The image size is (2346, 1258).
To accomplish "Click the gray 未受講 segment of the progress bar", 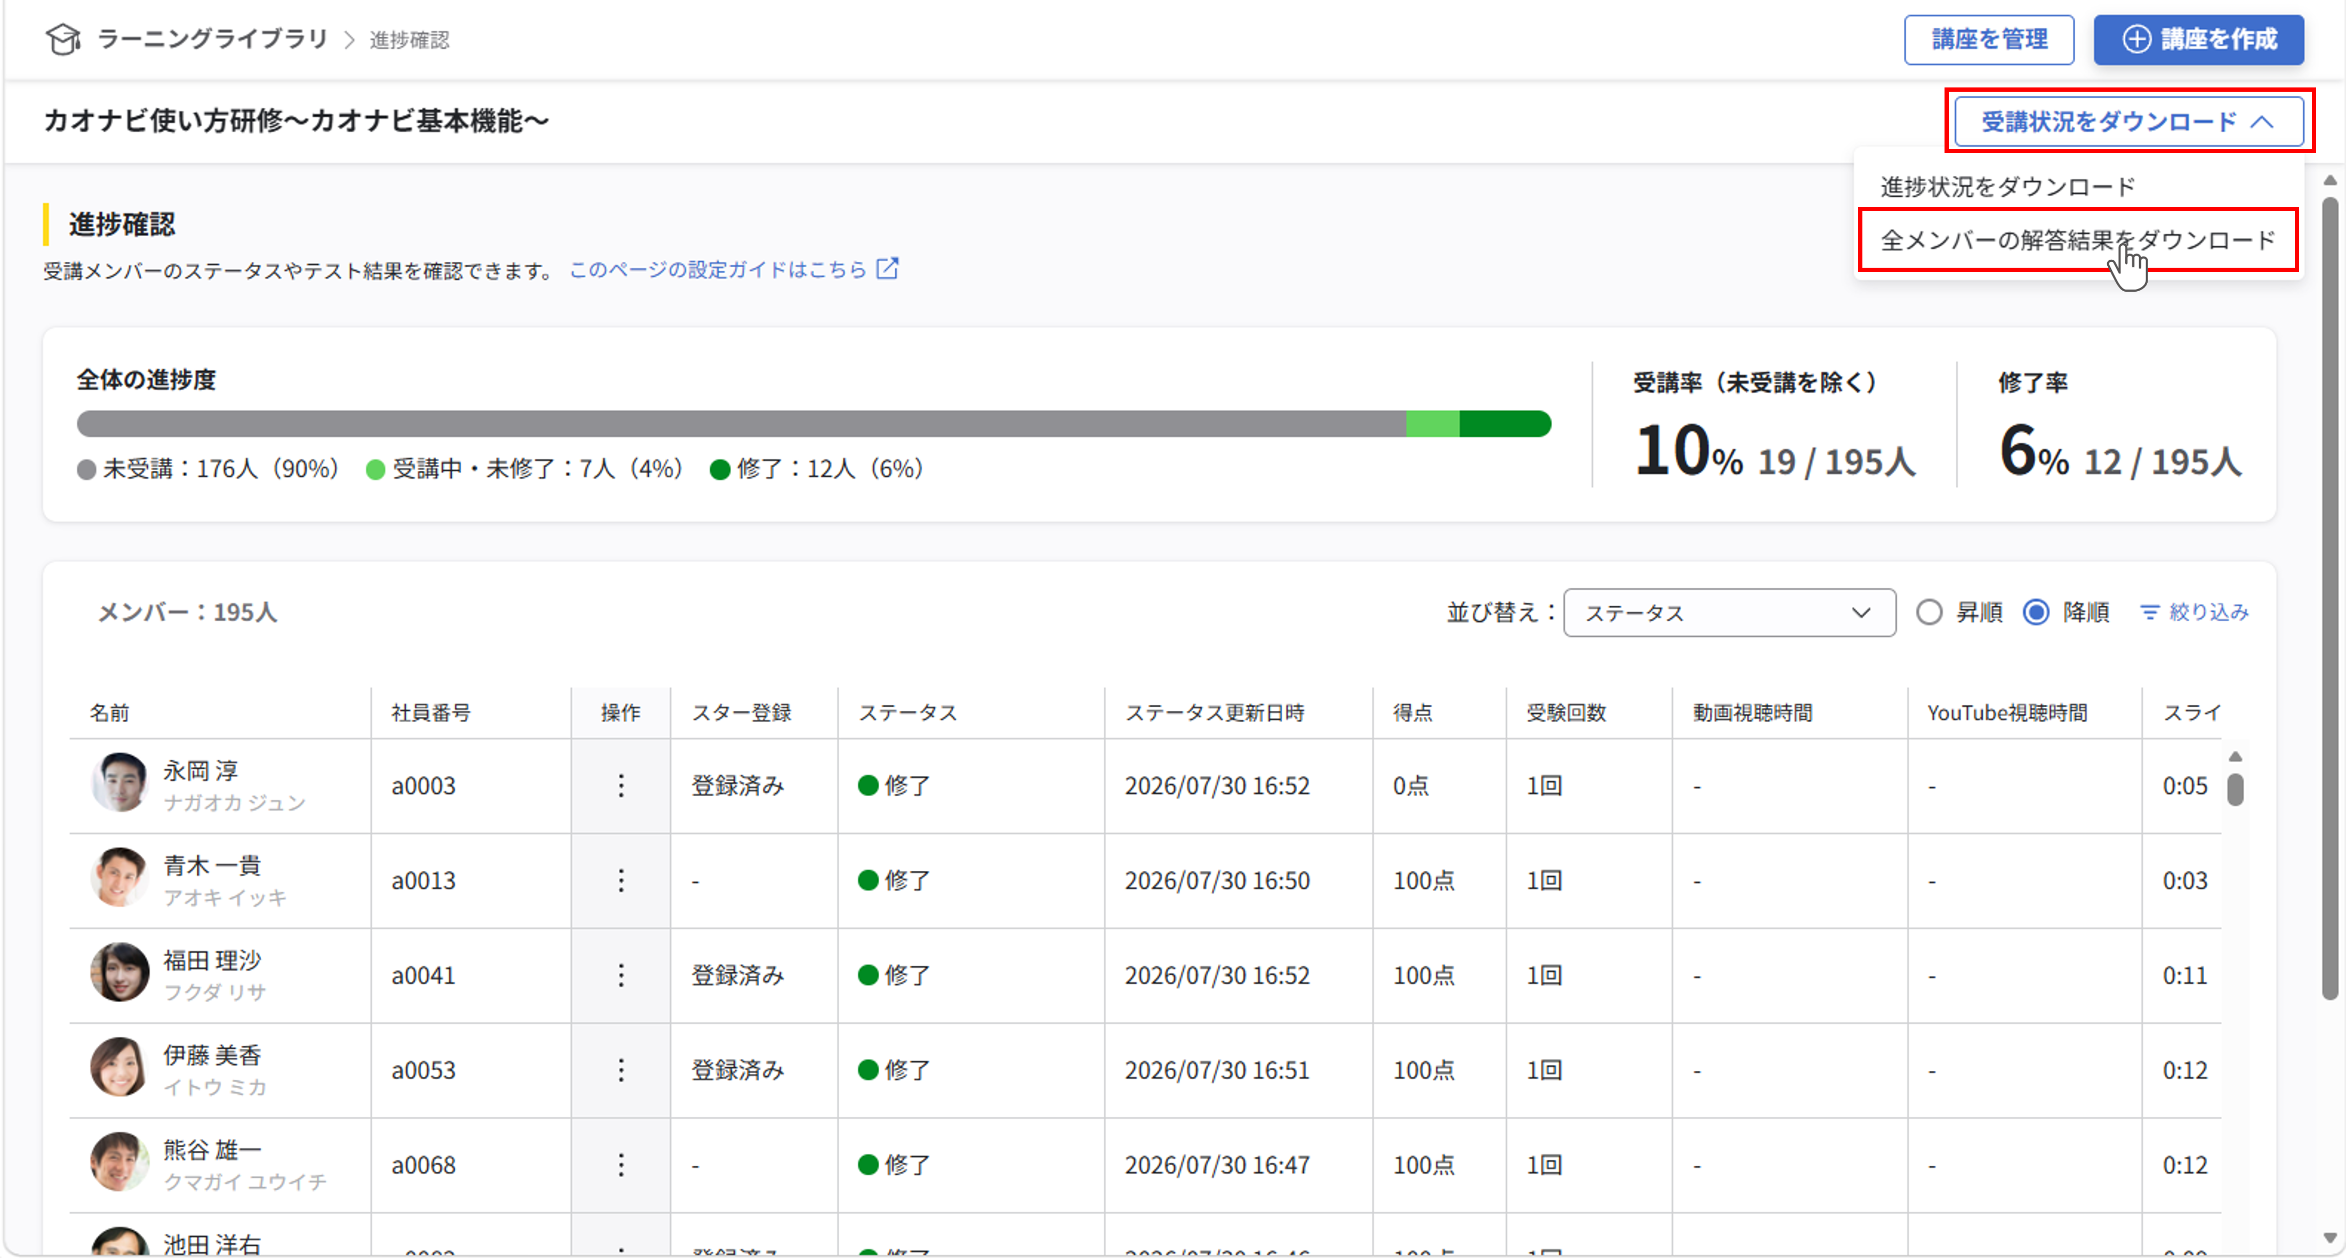I will [741, 423].
